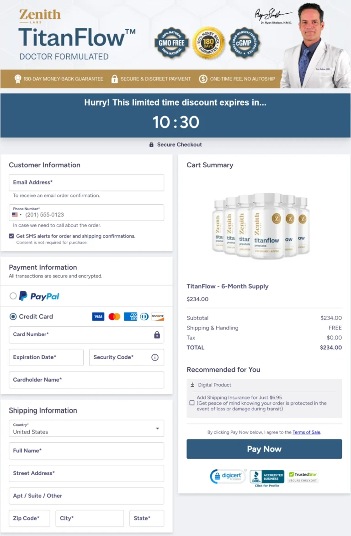The width and height of the screenshot is (351, 536).
Task: Open the Terms of Sale link
Action: point(306,432)
